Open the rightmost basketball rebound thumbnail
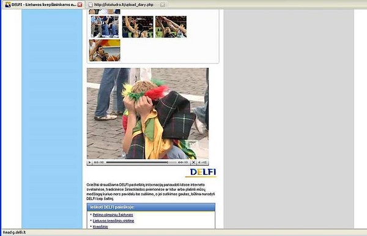The height and width of the screenshot is (236, 367). (x=171, y=27)
